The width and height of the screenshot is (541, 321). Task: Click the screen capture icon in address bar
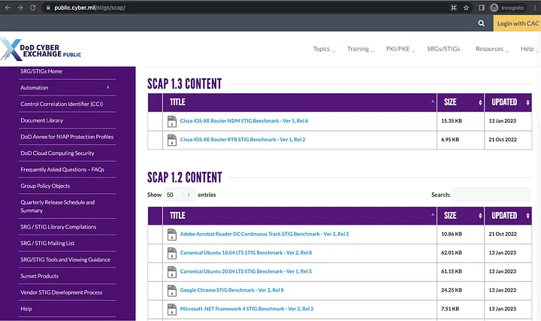[454, 8]
